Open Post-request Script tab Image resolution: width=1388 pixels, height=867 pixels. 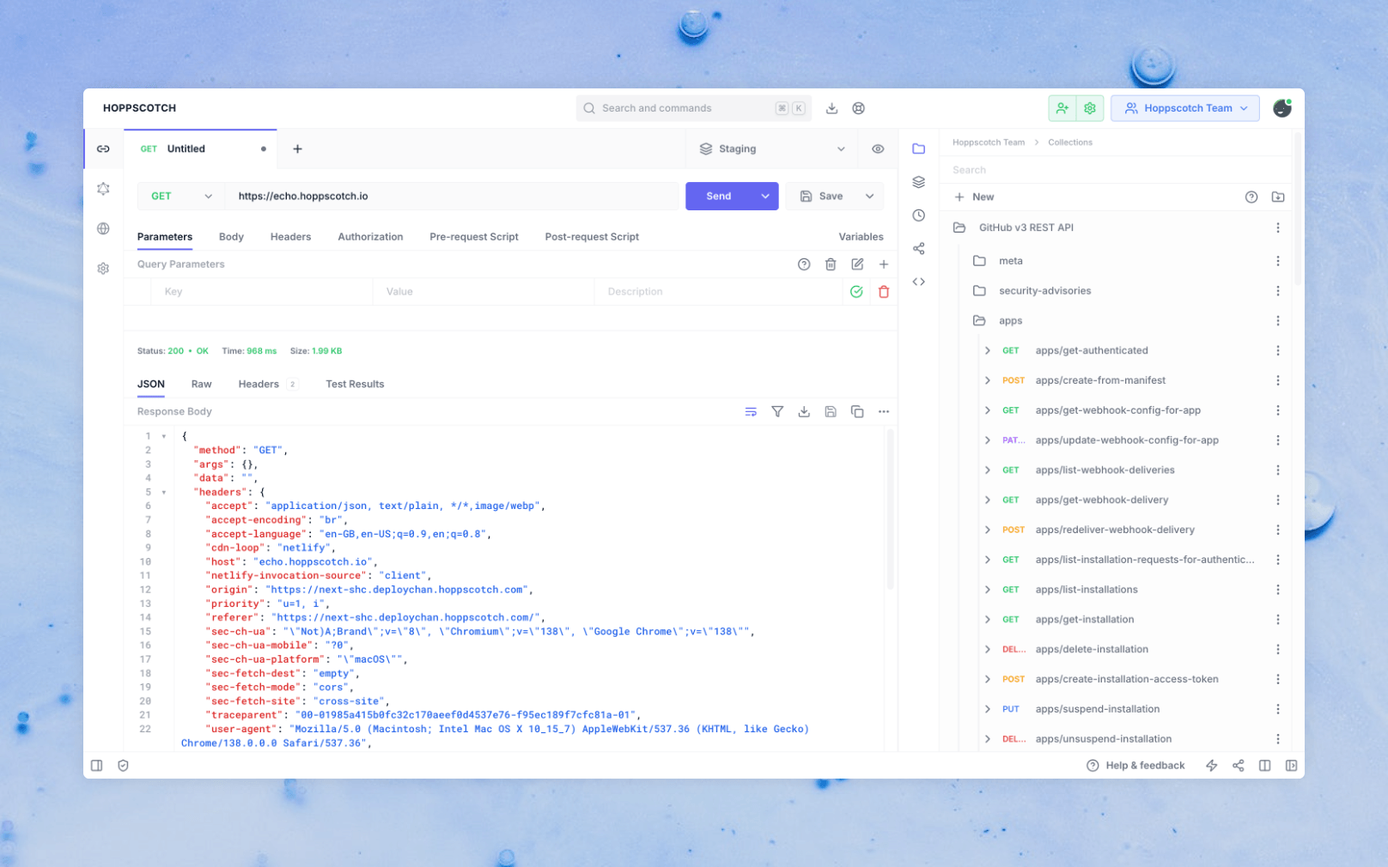tap(592, 237)
